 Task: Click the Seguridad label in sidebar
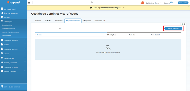7,17
